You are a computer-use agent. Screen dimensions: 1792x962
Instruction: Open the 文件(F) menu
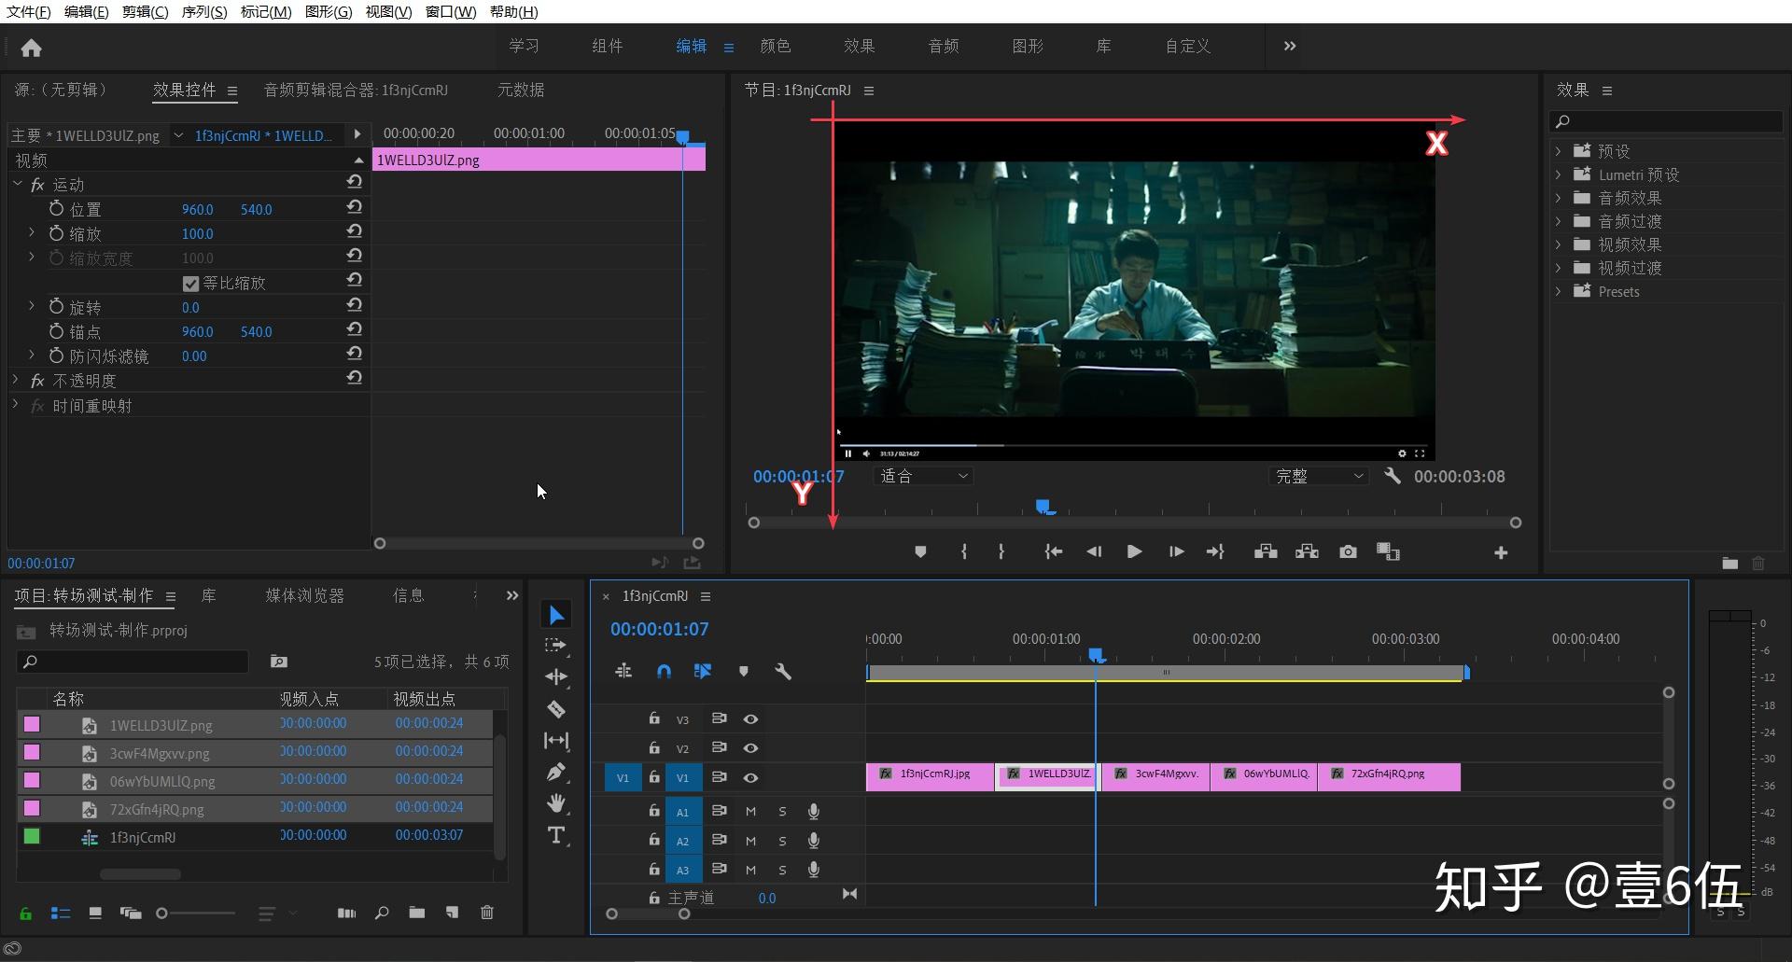pyautogui.click(x=29, y=12)
